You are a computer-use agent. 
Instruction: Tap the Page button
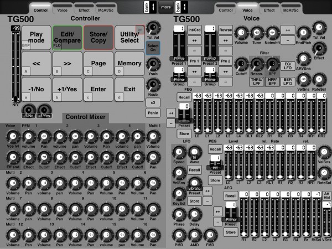pos(98,64)
